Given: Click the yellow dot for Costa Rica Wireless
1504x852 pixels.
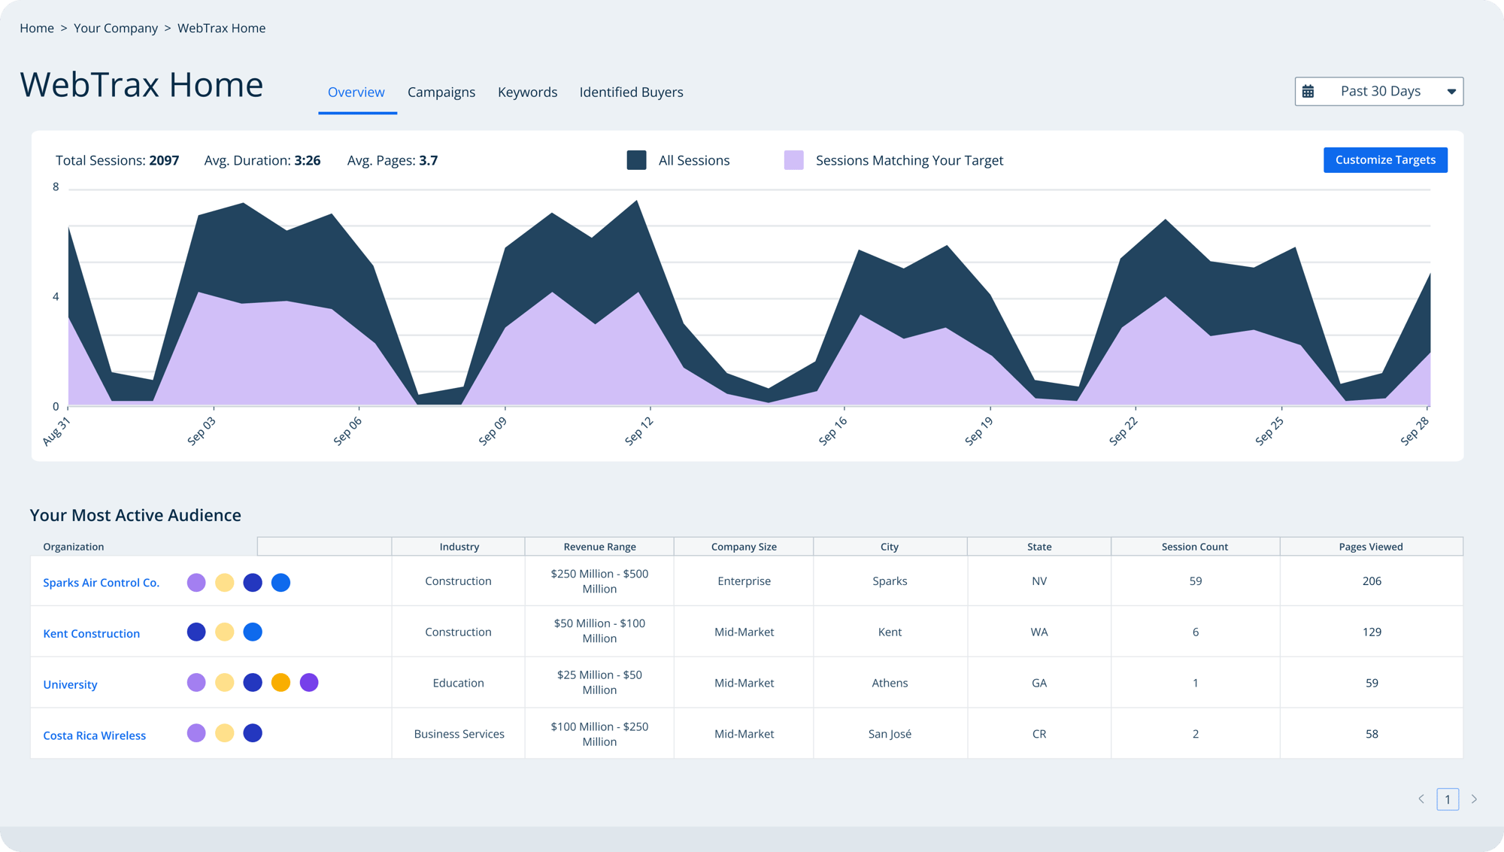Looking at the screenshot, I should pos(224,732).
